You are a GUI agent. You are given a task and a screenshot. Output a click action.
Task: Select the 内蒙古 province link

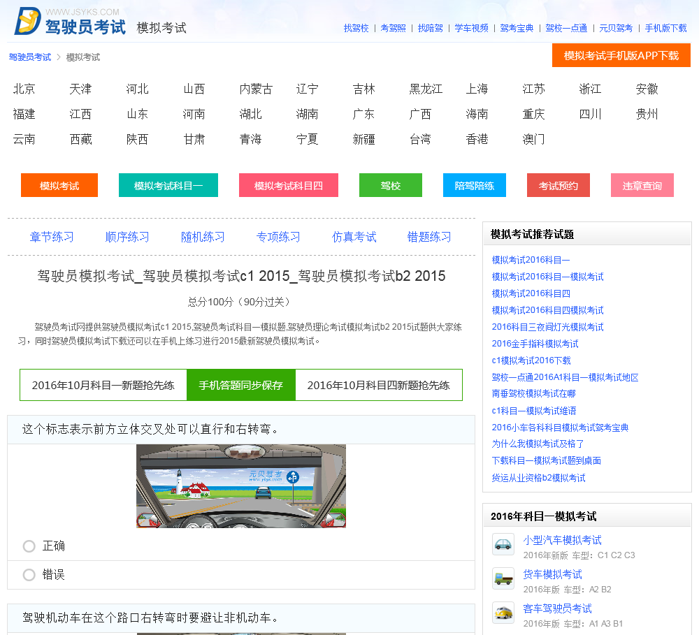pos(256,89)
